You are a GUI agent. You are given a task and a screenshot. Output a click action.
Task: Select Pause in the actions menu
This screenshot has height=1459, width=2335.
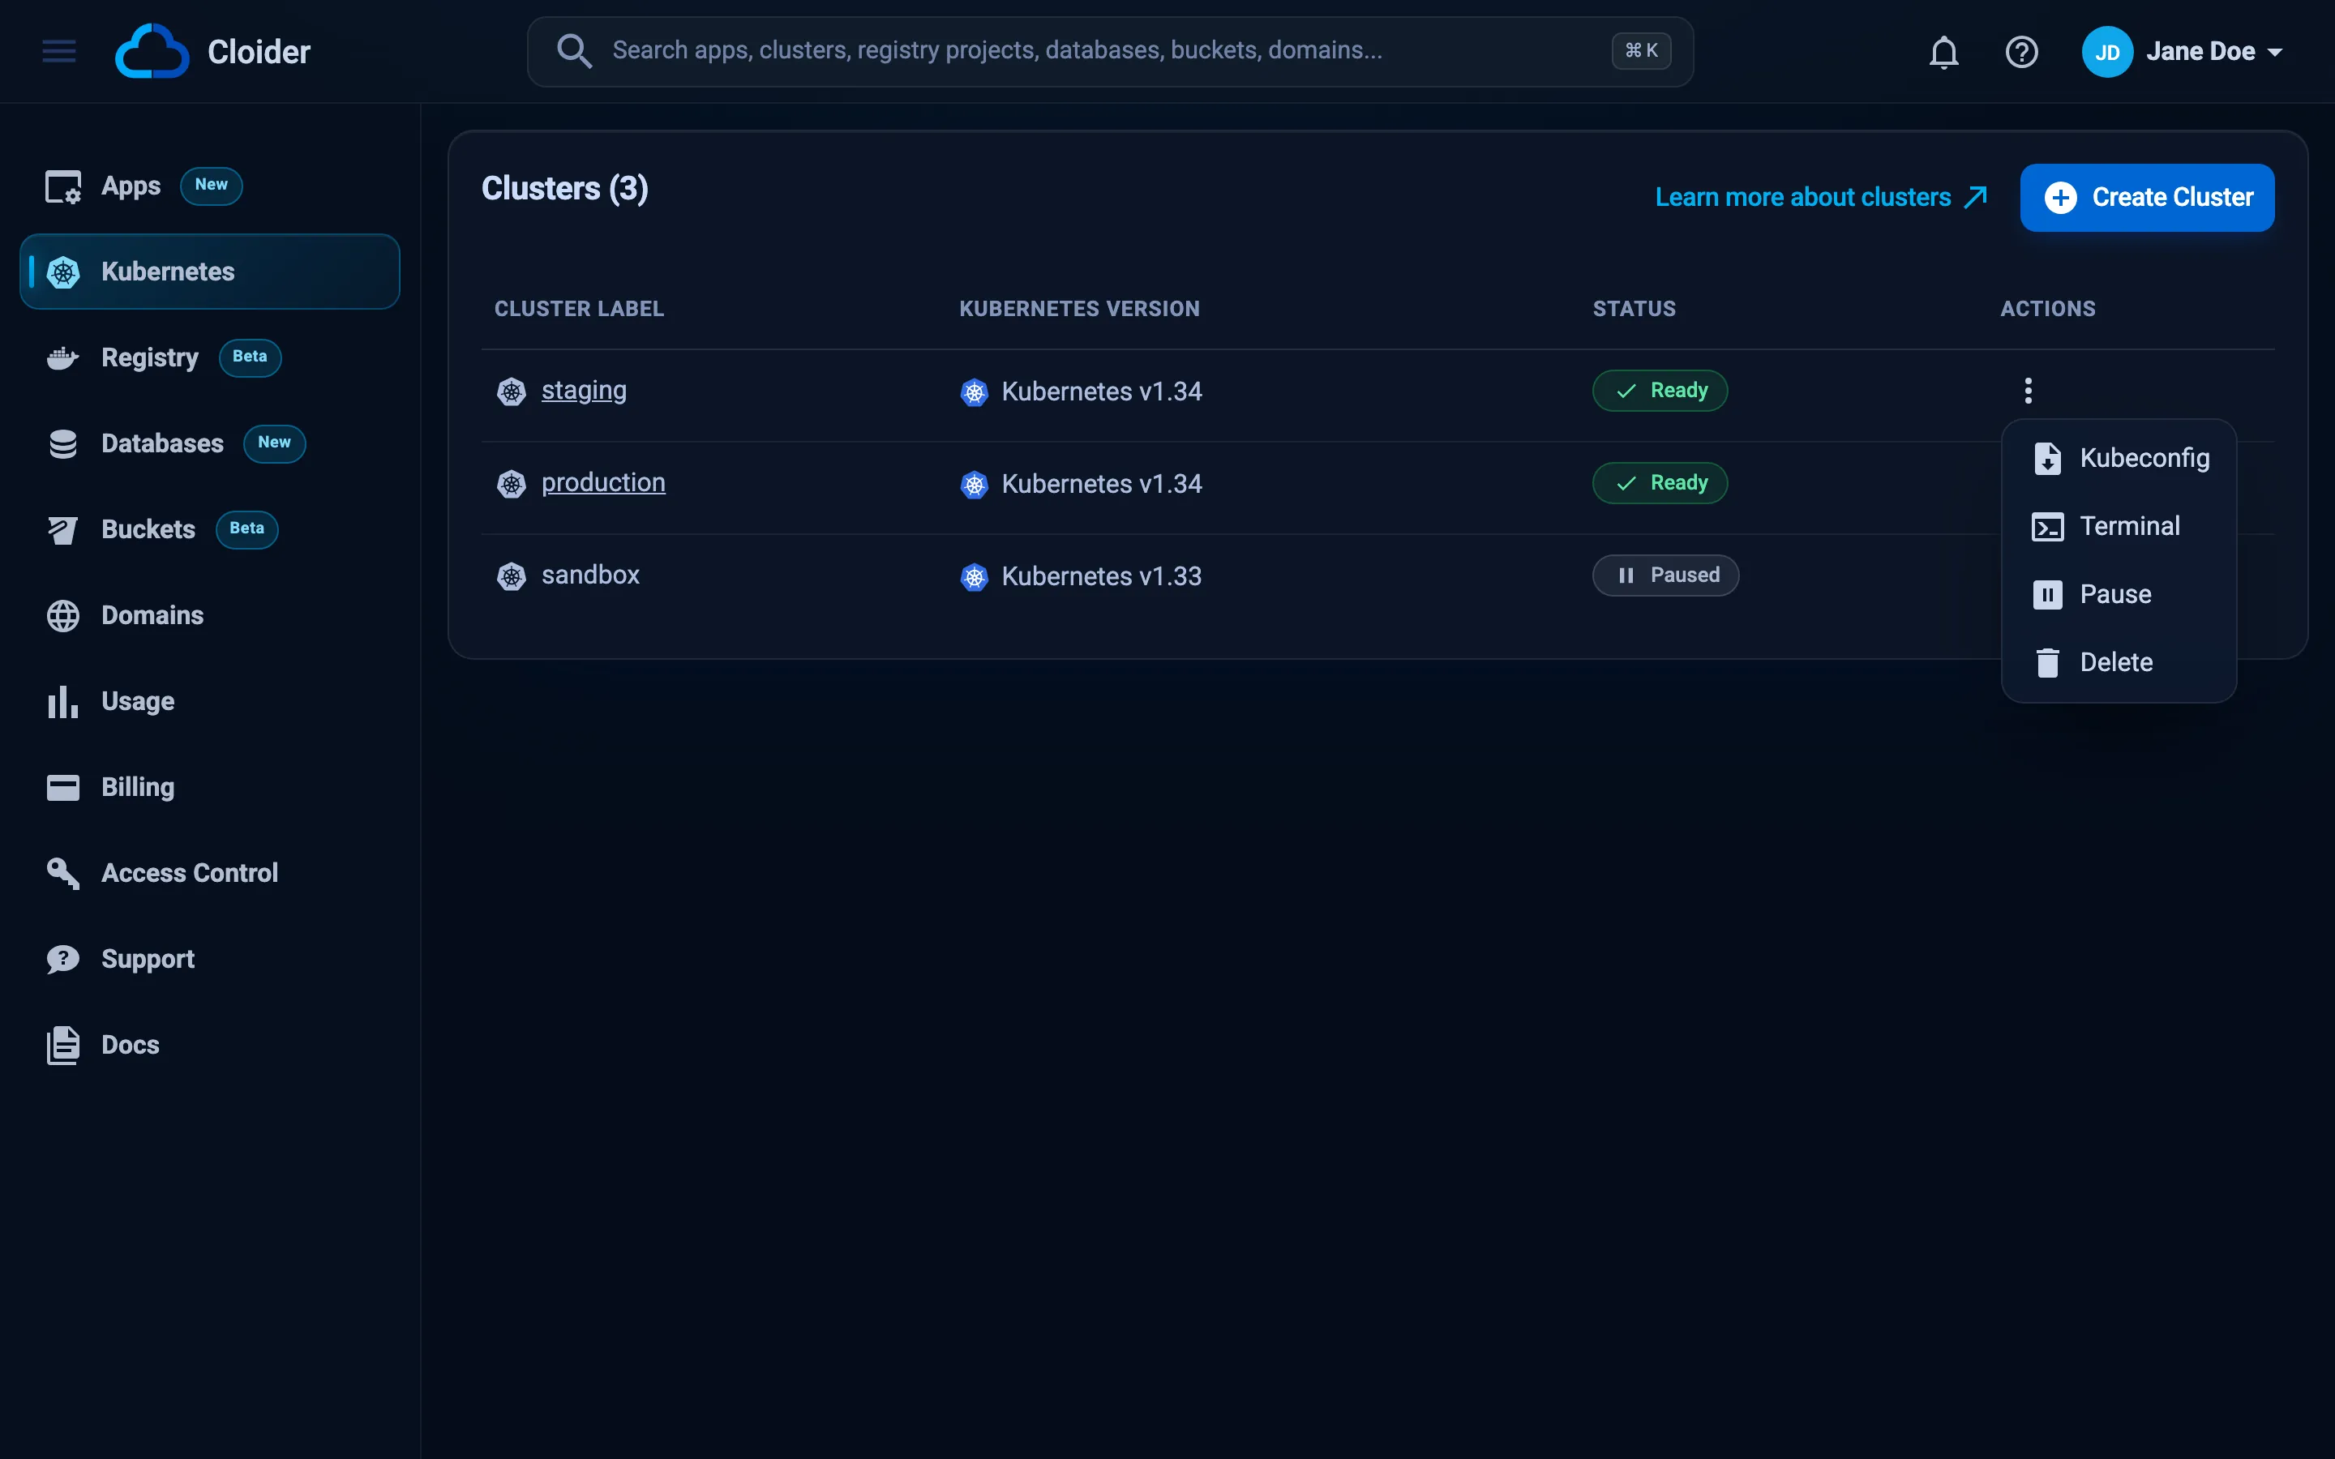pos(2119,593)
